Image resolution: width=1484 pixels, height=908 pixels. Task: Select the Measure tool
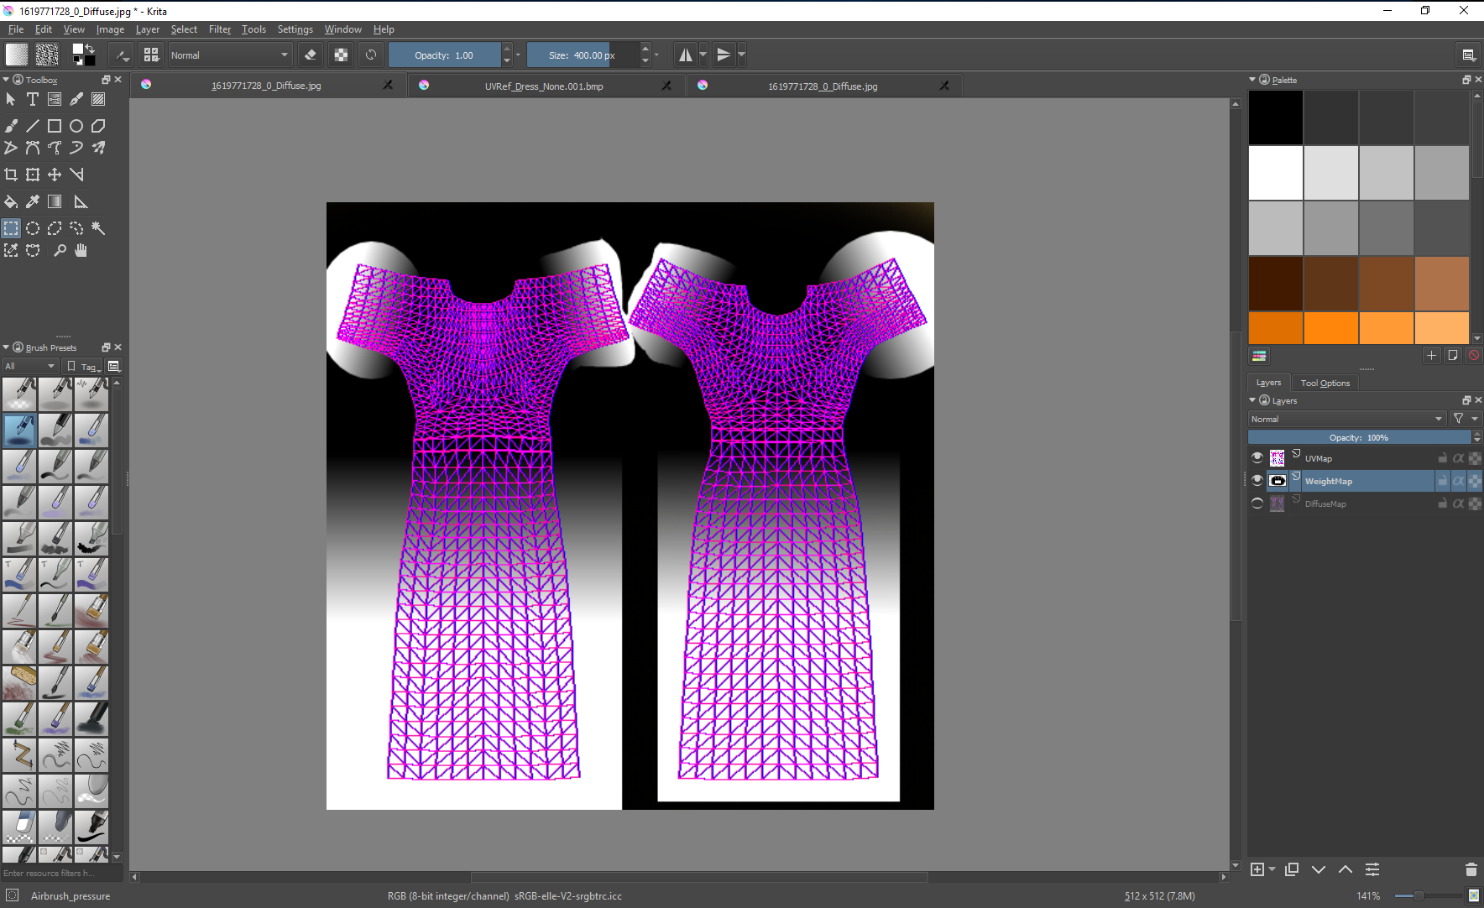pyautogui.click(x=81, y=201)
